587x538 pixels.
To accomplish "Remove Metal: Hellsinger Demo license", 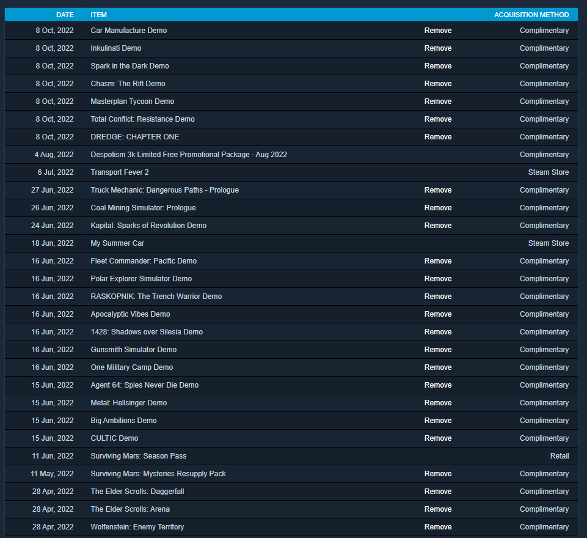I will point(437,403).
